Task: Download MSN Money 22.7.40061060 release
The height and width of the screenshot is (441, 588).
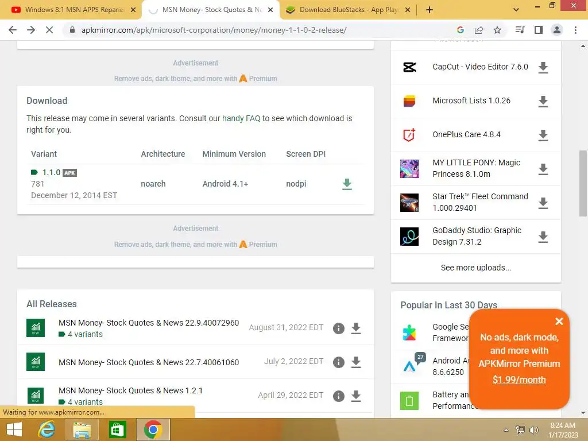Action: pyautogui.click(x=356, y=362)
